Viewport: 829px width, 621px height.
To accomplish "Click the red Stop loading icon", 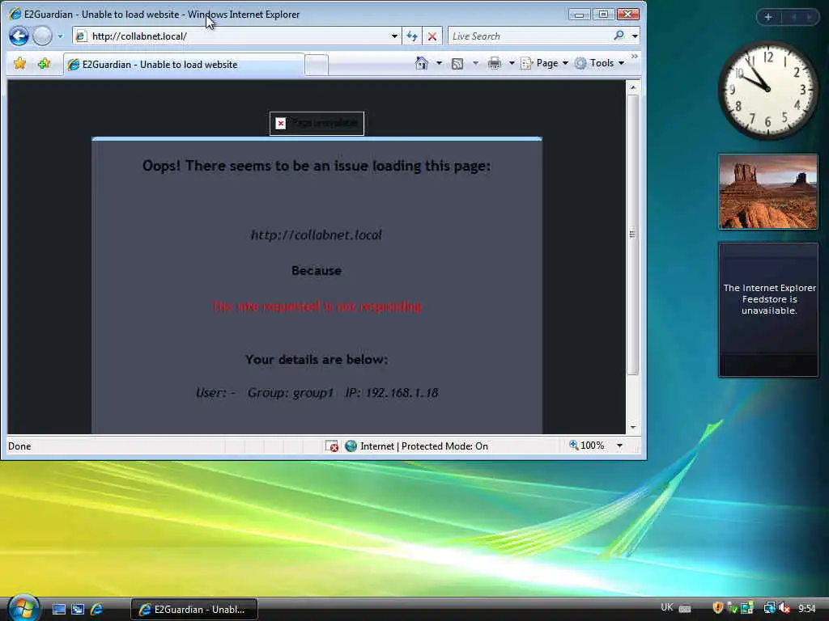I will [x=432, y=36].
